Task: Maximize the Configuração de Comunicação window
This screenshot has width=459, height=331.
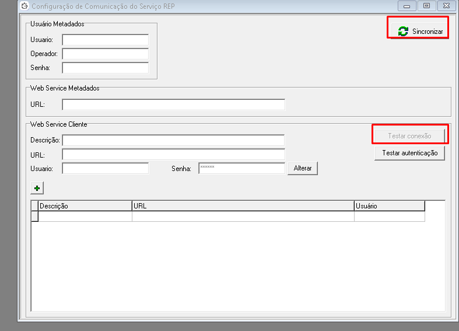Action: pos(426,6)
